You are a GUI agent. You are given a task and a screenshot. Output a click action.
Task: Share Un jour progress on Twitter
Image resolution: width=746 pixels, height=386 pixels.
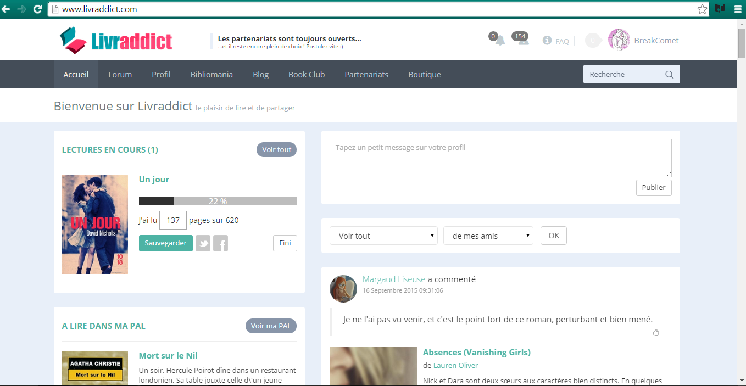click(203, 243)
